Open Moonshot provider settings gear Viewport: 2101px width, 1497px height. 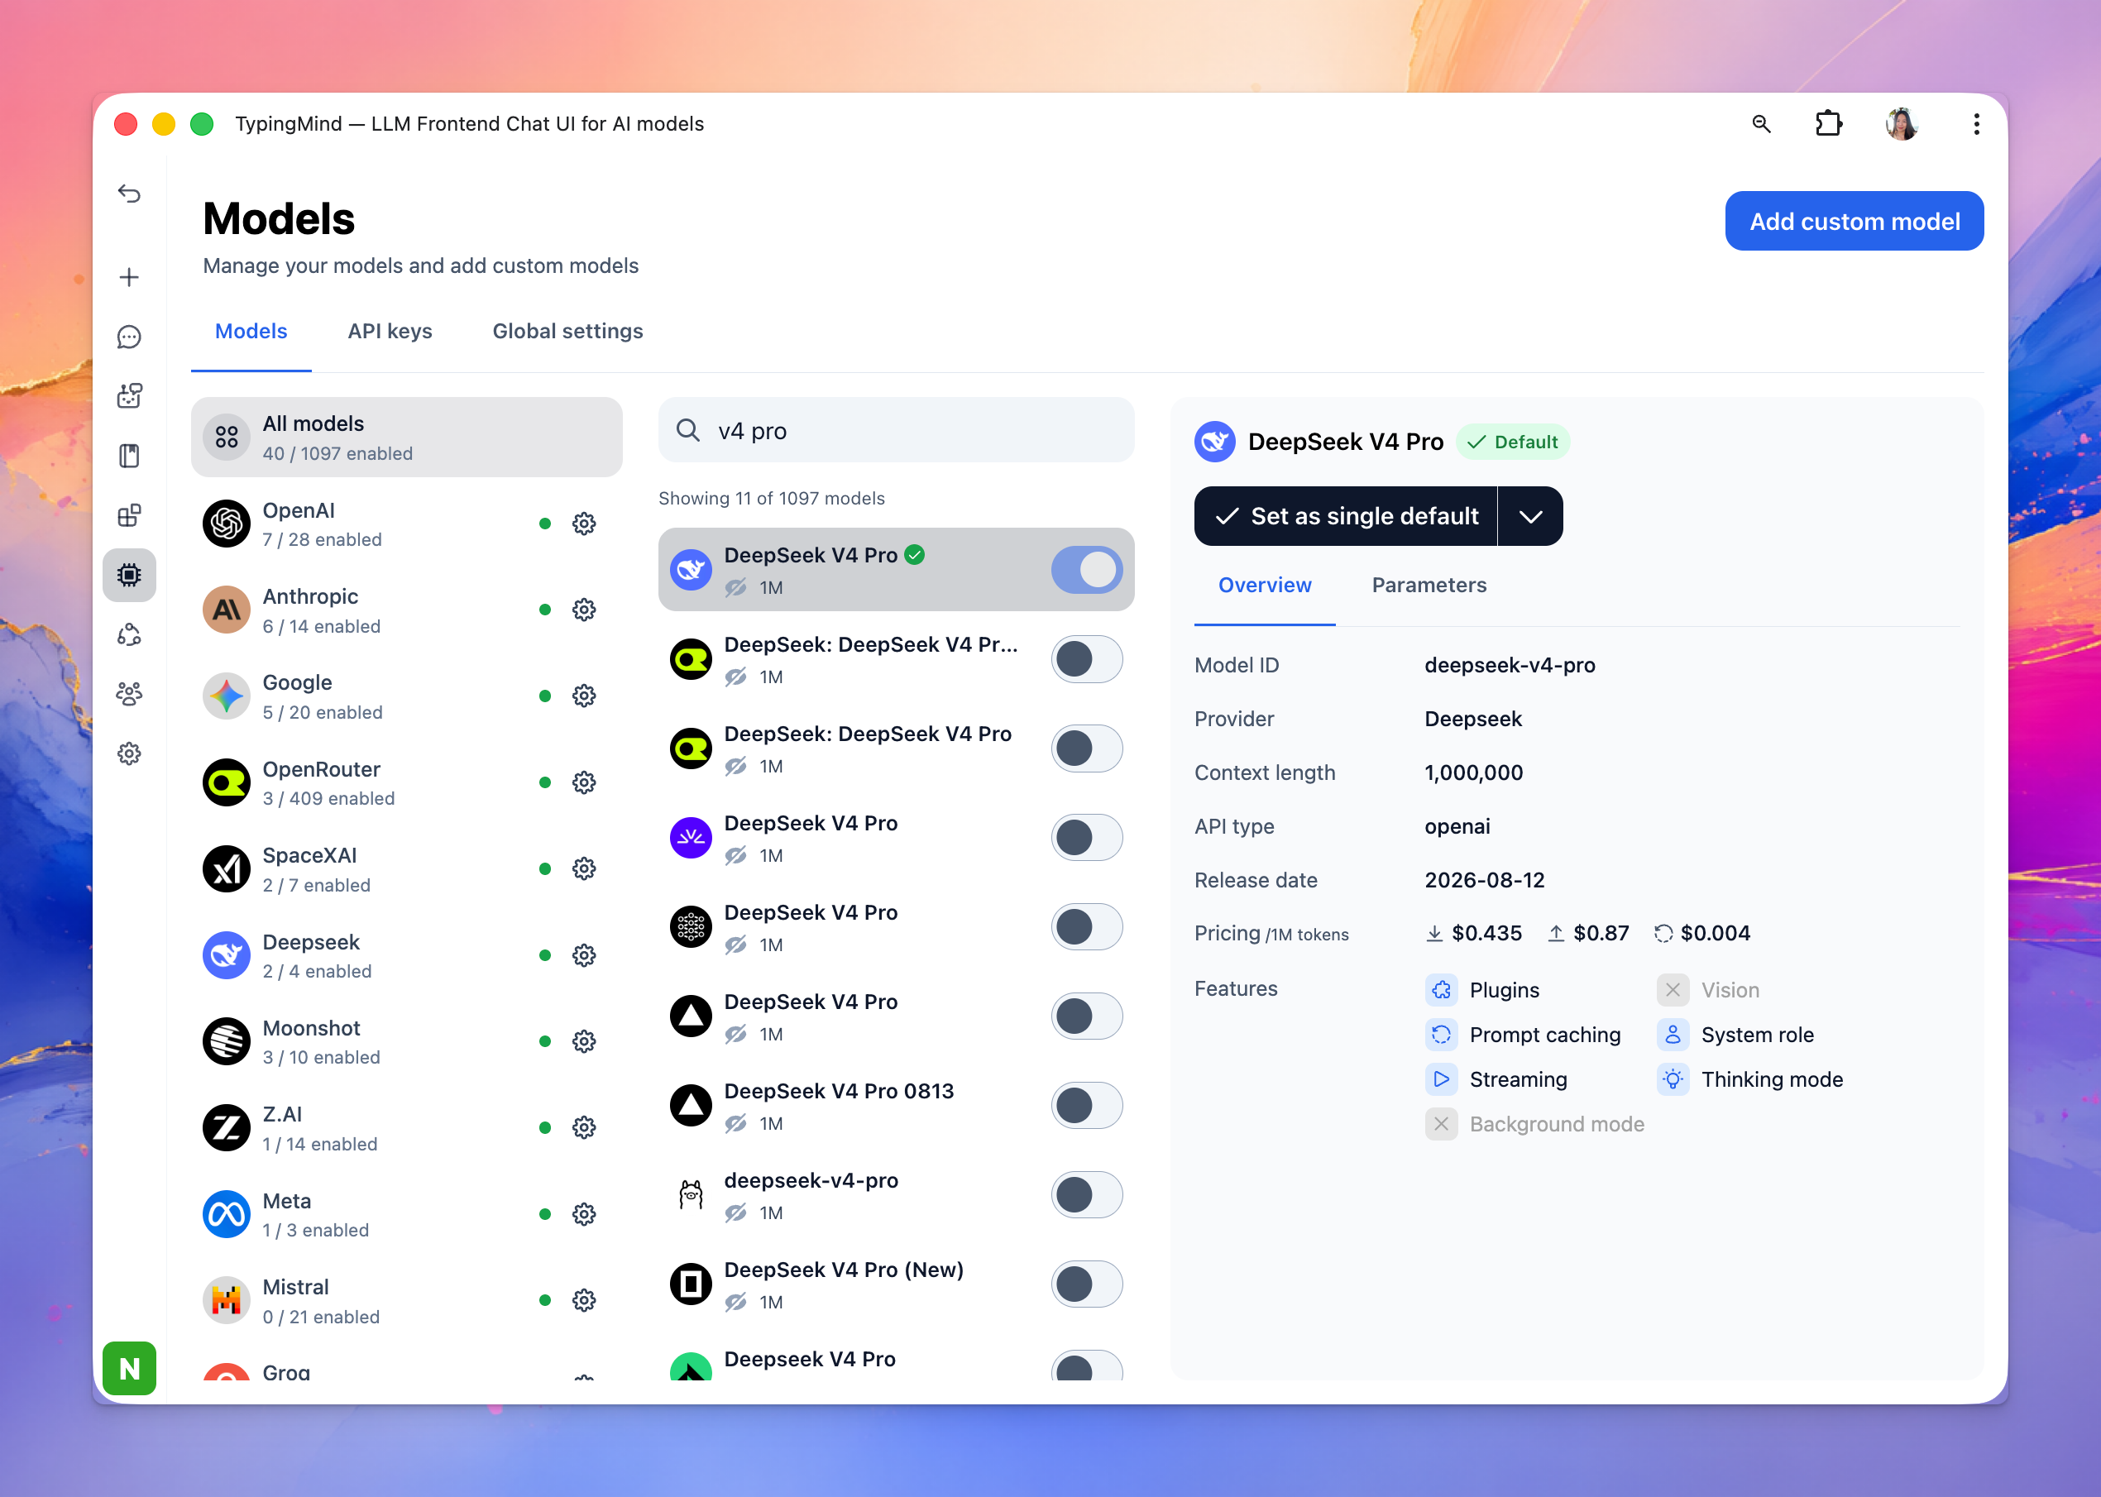pyautogui.click(x=583, y=1041)
